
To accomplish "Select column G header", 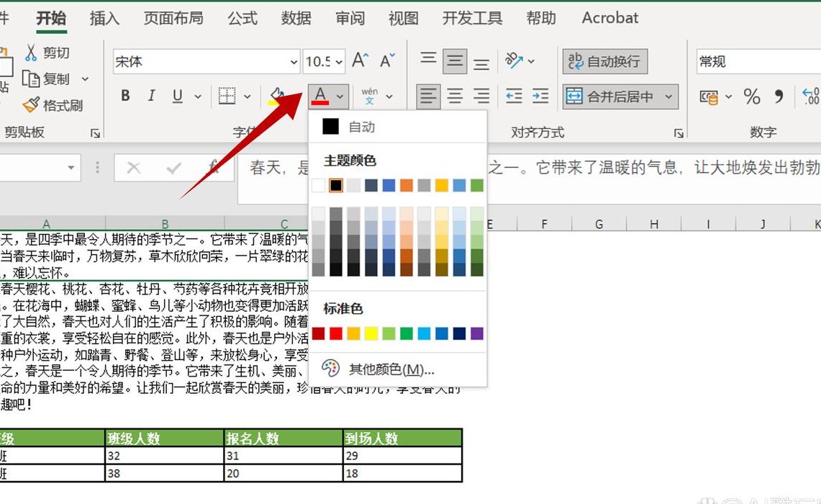I will [599, 224].
